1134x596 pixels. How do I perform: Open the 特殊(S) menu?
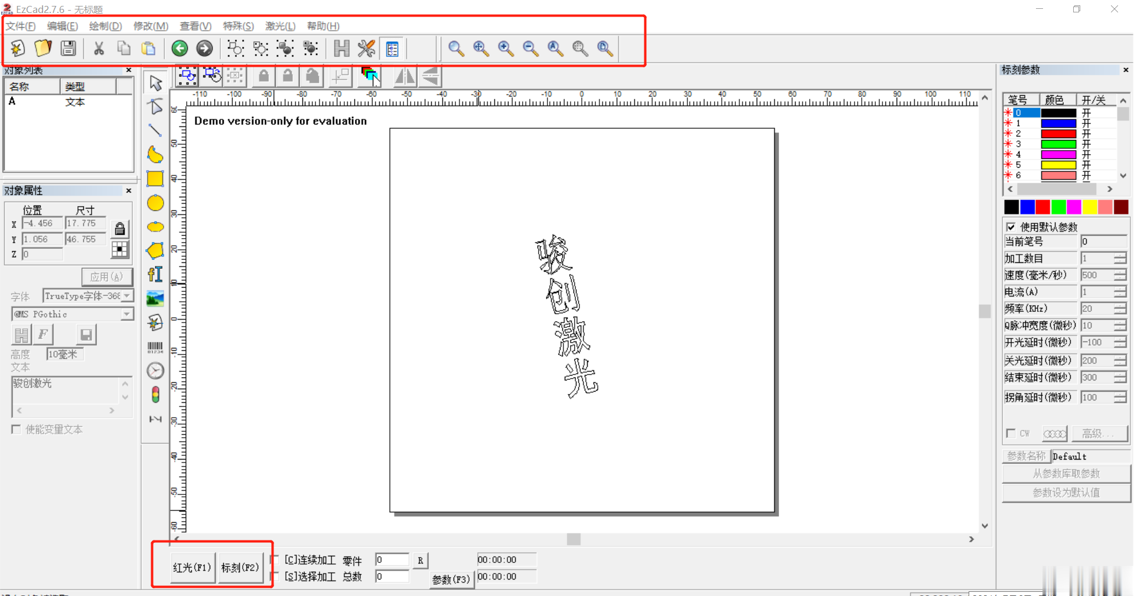[x=238, y=26]
